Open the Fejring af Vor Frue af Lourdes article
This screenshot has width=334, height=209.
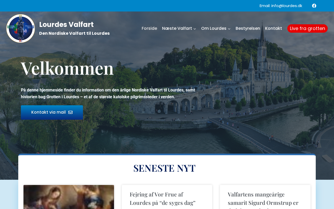click(x=163, y=199)
